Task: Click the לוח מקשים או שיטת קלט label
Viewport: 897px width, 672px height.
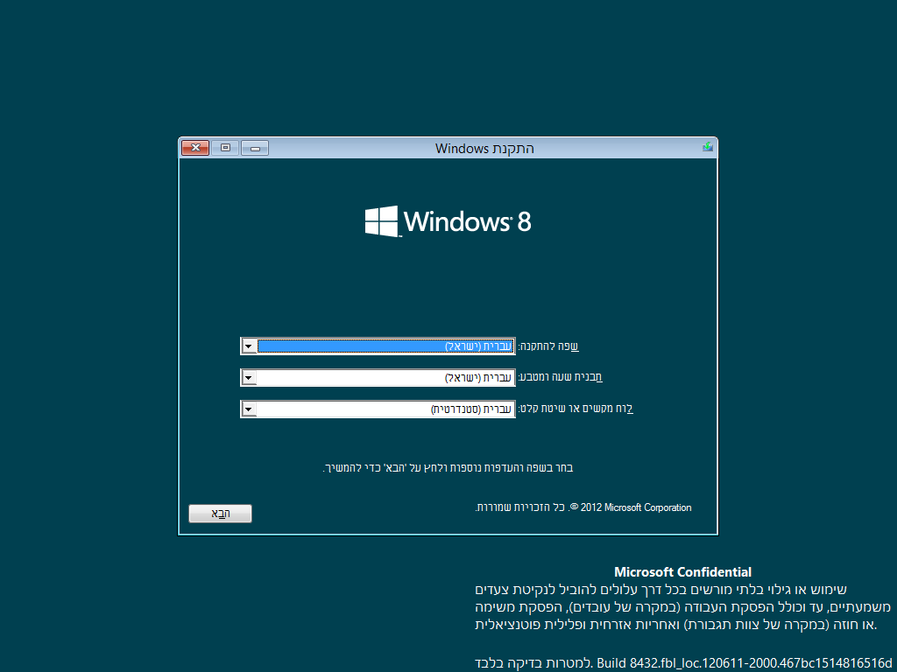Action: [576, 409]
